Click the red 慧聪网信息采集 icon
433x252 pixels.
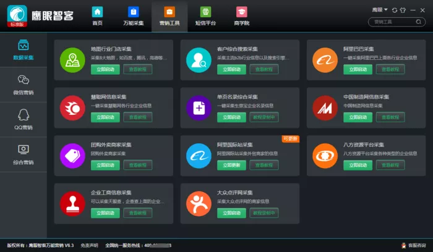[72, 108]
